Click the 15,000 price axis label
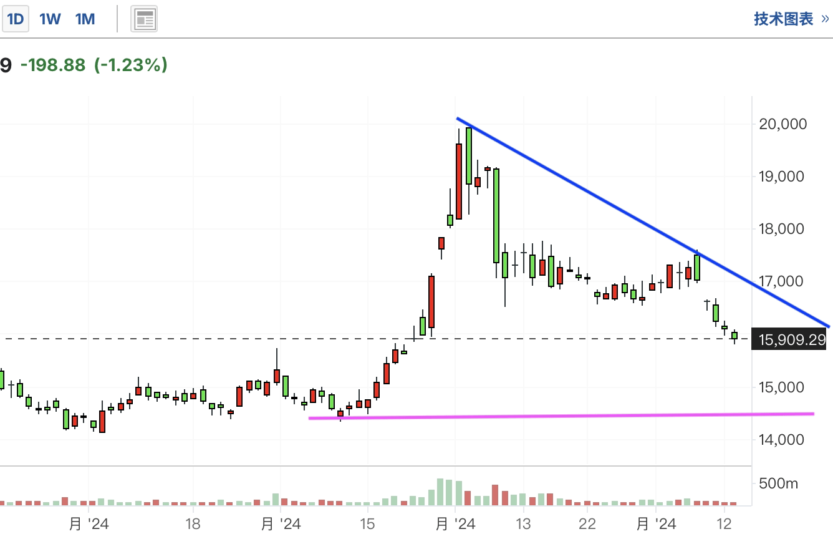 pos(782,387)
